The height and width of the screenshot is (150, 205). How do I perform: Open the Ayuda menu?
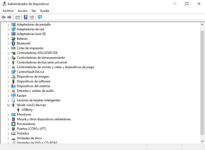pos(44,11)
